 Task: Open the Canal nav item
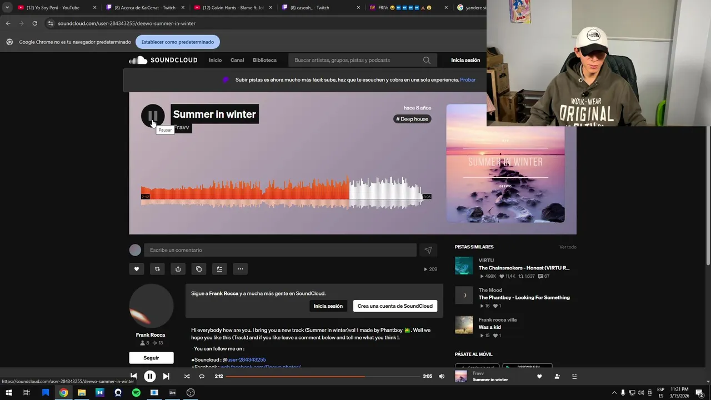pyautogui.click(x=237, y=60)
